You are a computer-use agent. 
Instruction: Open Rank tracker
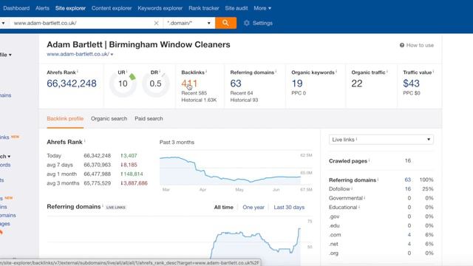tap(204, 8)
